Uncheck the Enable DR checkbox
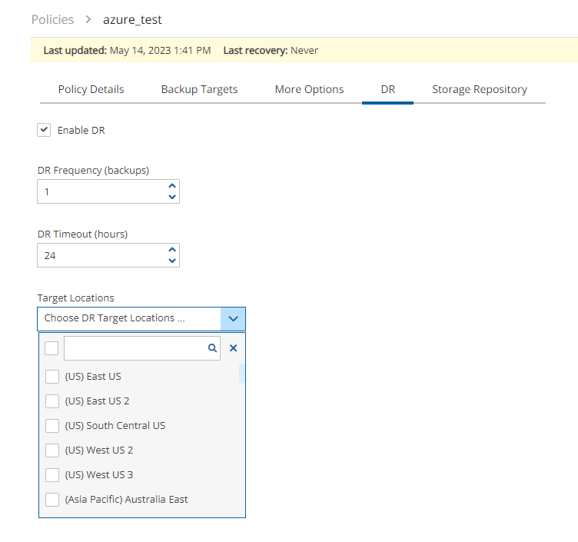Image resolution: width=578 pixels, height=542 pixels. (44, 130)
